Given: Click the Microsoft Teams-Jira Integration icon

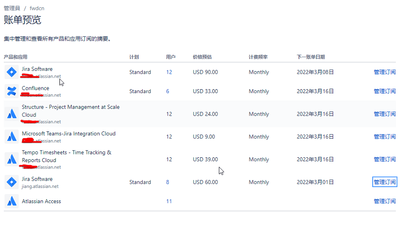Looking at the screenshot, I should 12,137.
